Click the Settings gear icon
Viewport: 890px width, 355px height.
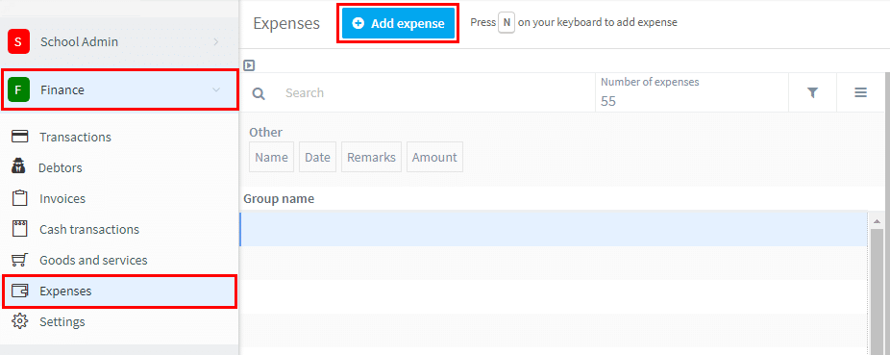pyautogui.click(x=20, y=321)
